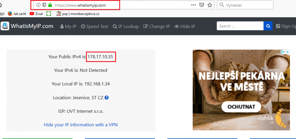Screen dimensions: 296x139
Task: Open tracking protection shield icon
Action: [44, 5]
